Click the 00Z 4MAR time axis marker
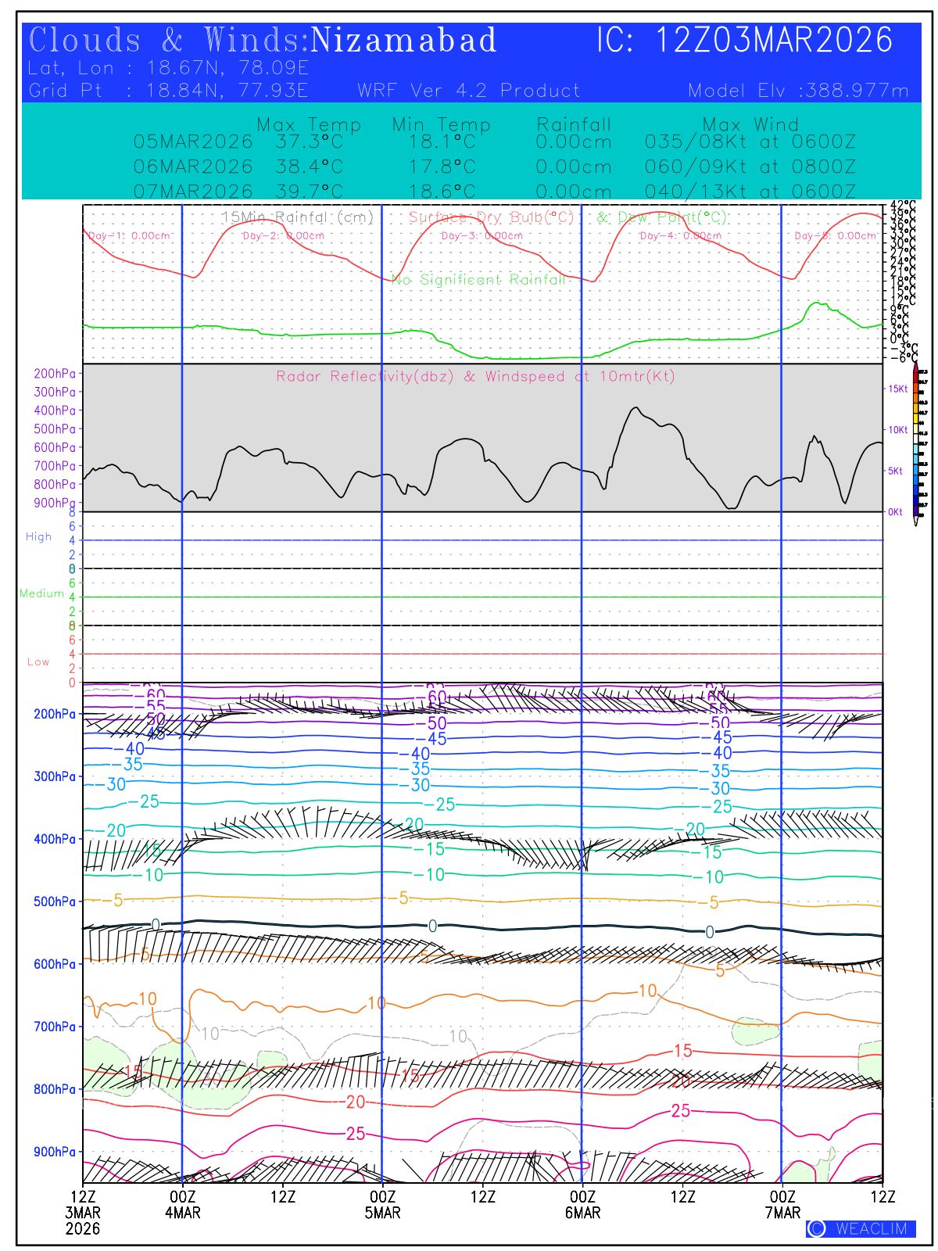The image size is (938, 1251). (182, 1204)
